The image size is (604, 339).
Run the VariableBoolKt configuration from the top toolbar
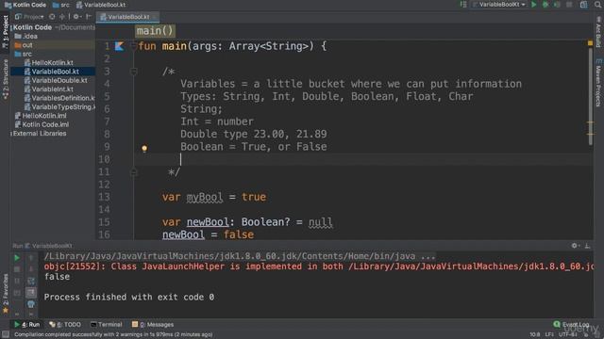coord(533,5)
